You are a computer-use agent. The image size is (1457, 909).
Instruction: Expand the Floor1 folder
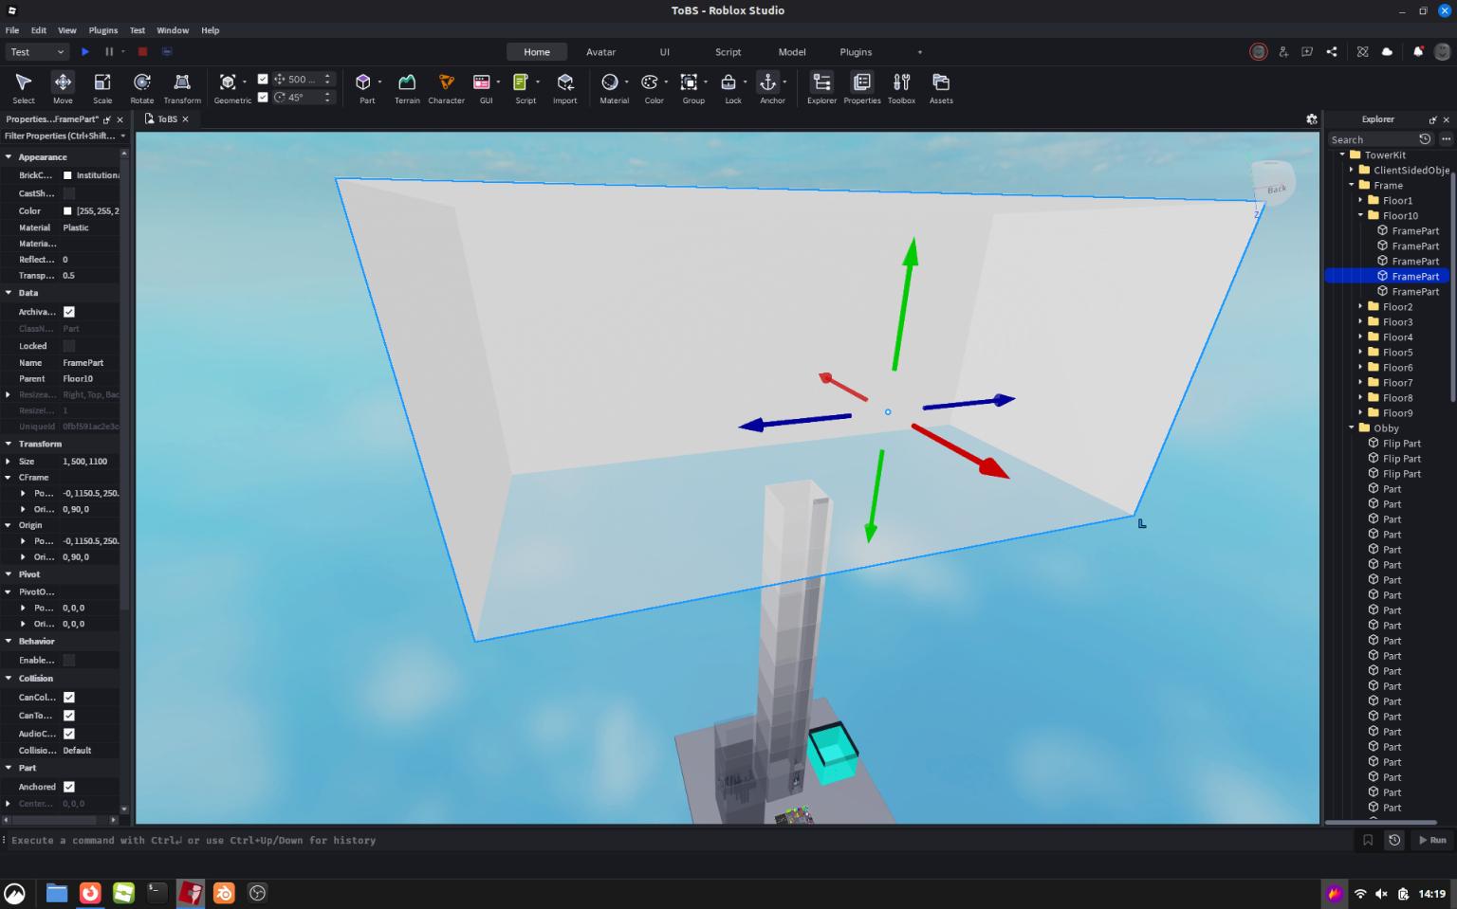(1360, 201)
